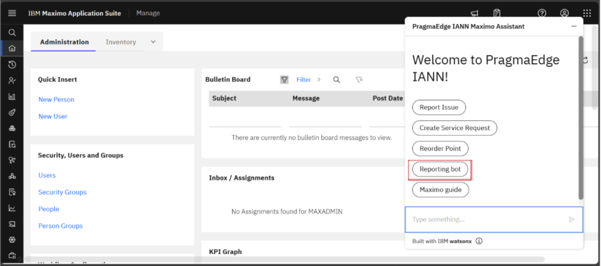Image resolution: width=601 pixels, height=266 pixels.
Task: Click the Reorder Point chat button
Action: 440,148
